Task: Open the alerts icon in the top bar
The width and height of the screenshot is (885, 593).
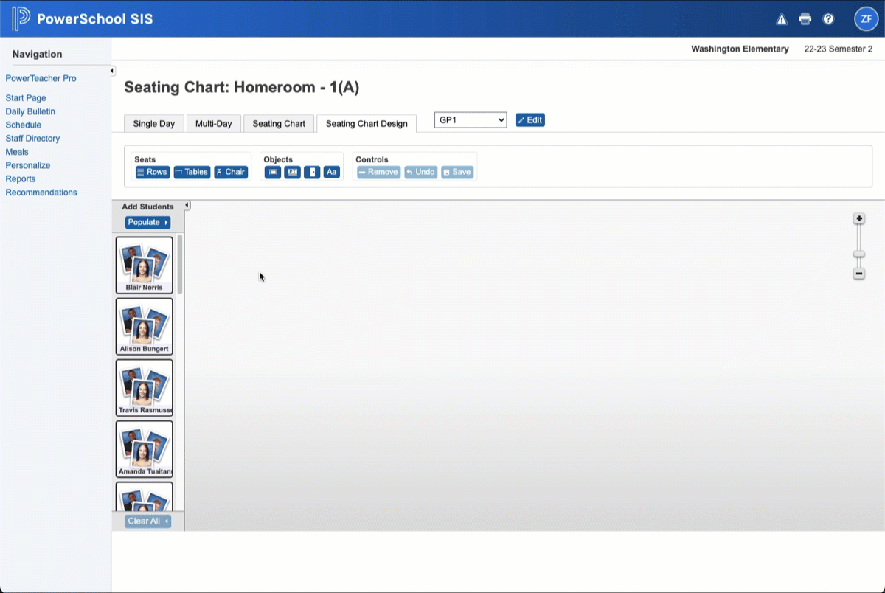Action: click(782, 19)
